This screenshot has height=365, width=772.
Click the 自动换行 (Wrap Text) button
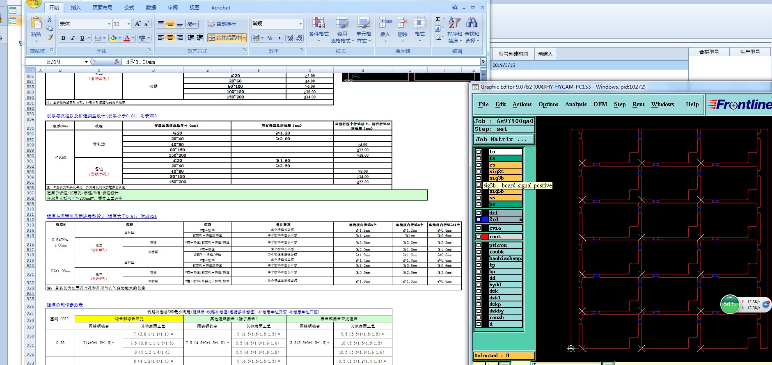click(x=222, y=24)
